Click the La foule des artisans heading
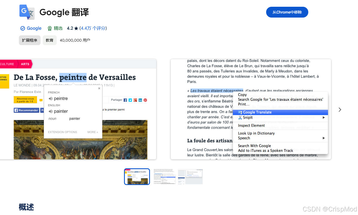The image size is (358, 215). (x=210, y=141)
